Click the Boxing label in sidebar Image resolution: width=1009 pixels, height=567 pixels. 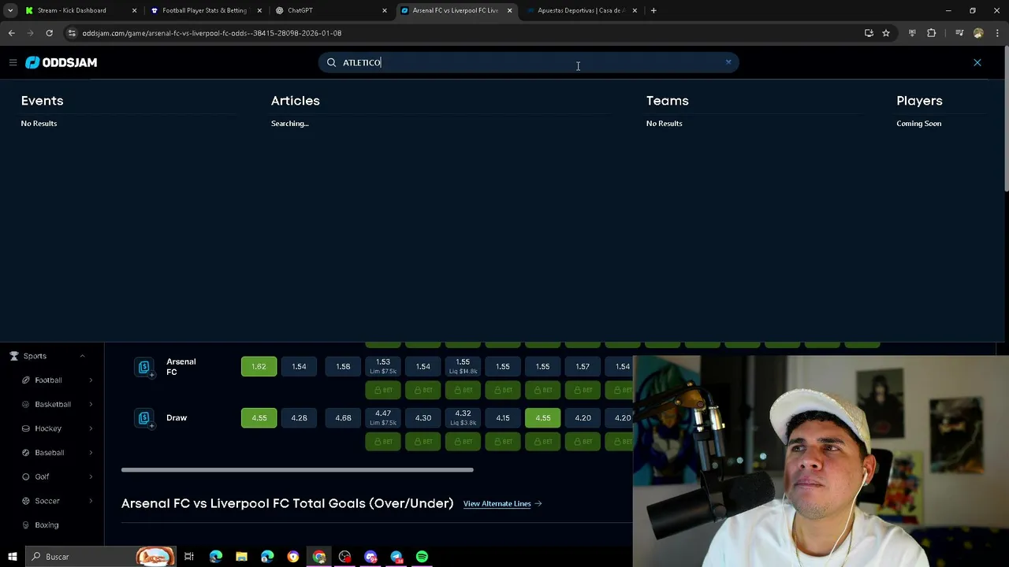47,525
